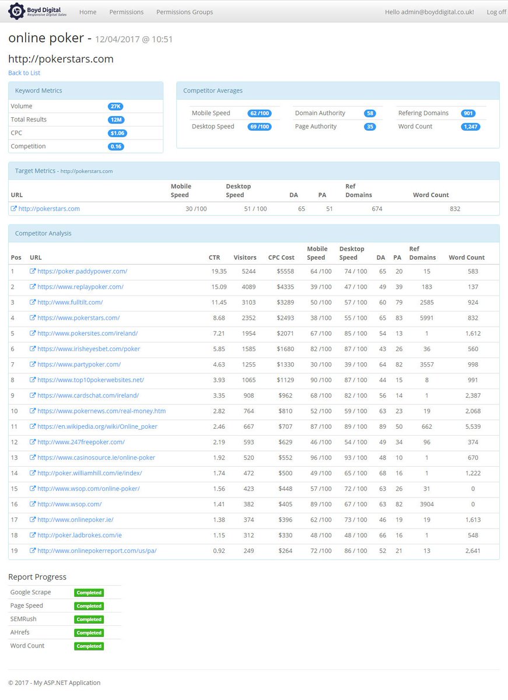Click Desktop Speed 69/100 average badge
Screen dimensions: 508x700
260,127
